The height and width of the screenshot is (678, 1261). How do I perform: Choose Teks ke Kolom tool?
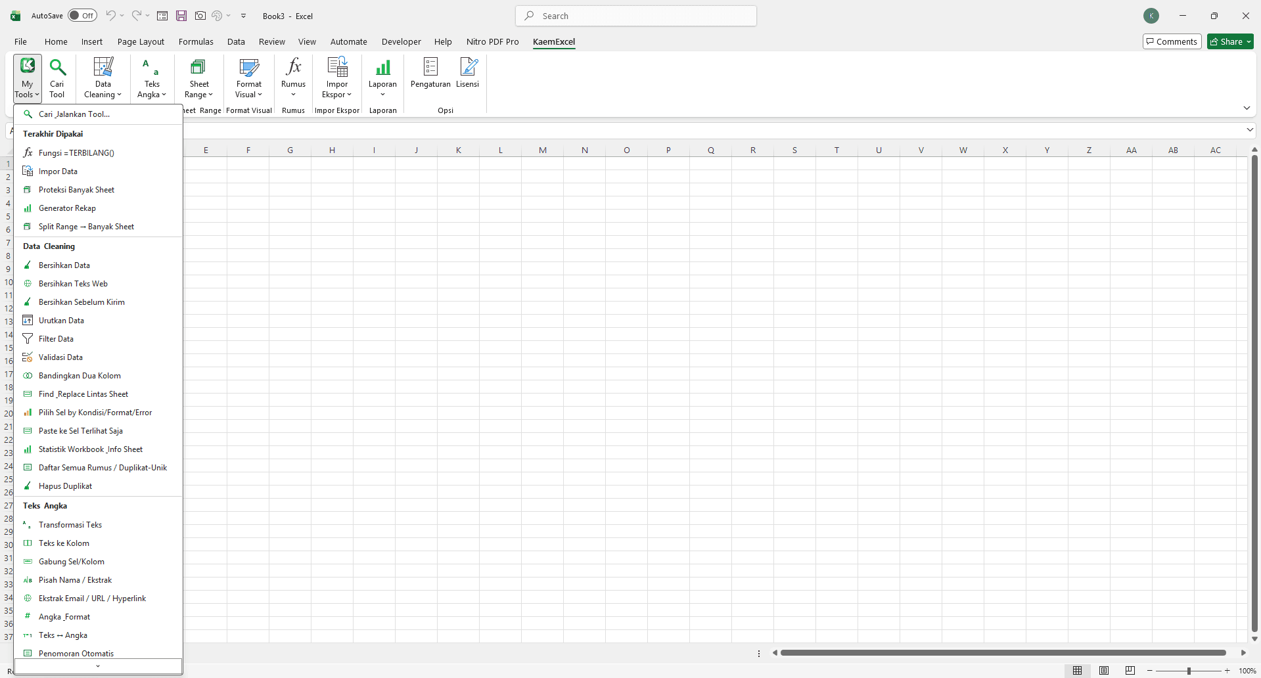click(x=98, y=543)
